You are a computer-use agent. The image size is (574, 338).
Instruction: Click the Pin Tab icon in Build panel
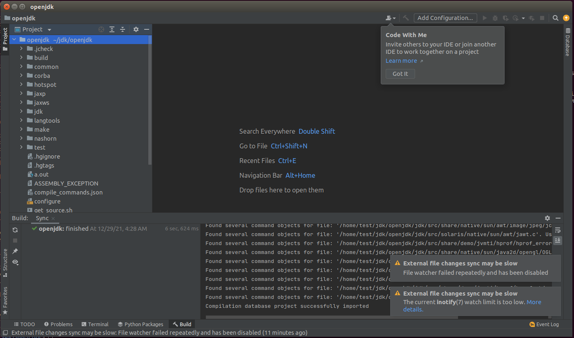15,251
